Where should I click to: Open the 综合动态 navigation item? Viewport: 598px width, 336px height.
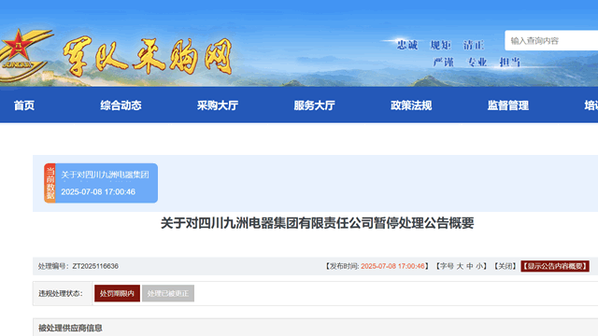121,105
